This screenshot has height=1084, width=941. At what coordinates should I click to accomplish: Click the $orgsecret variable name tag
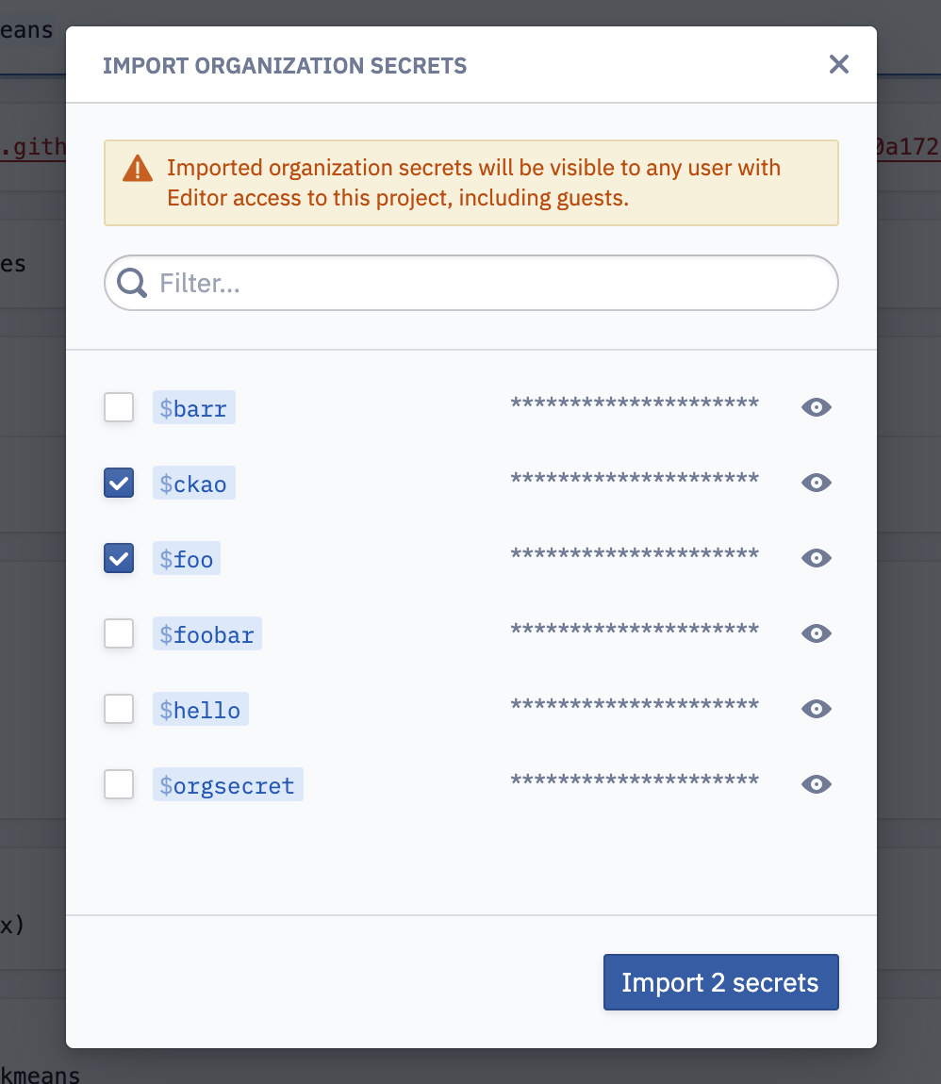point(227,784)
